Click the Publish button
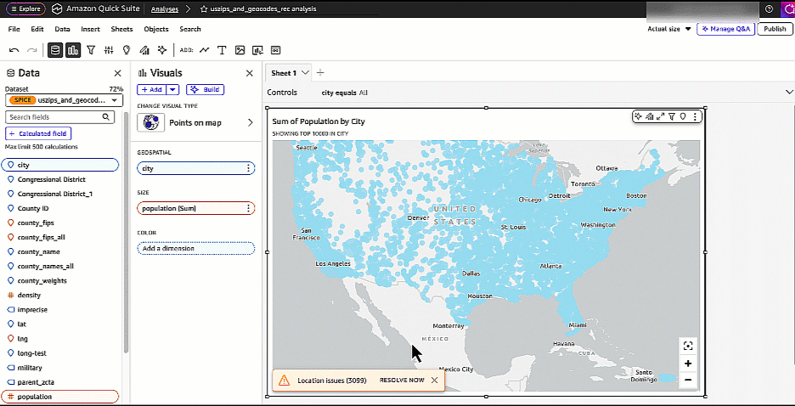Image resolution: width=795 pixels, height=406 pixels. coord(774,29)
